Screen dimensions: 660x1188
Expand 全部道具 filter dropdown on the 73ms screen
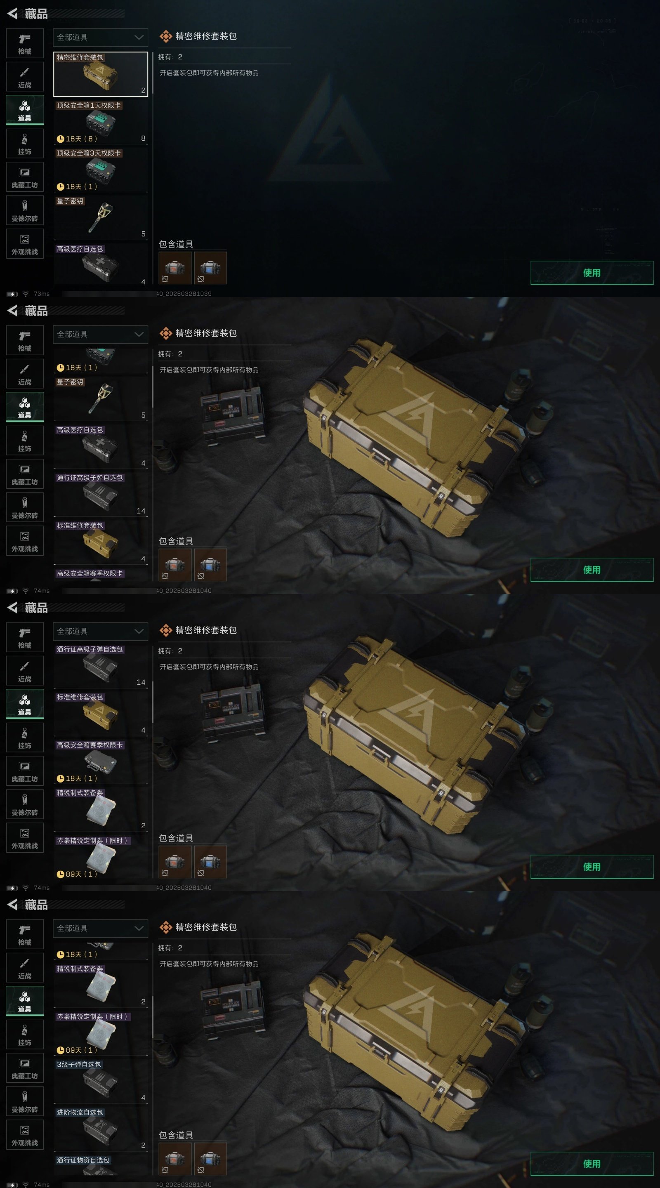click(x=101, y=38)
